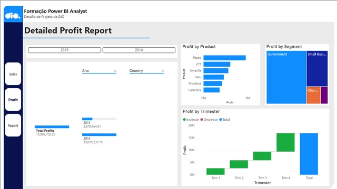Remove the Ano level with its X
The image size is (337, 189).
pos(115,71)
